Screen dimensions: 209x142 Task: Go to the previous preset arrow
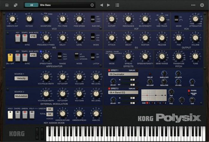tap(101, 5)
